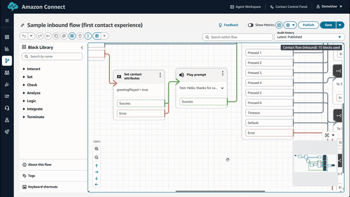The height and width of the screenshot is (197, 350).
Task: Open the hamburger navigation menu
Action: point(7,21)
